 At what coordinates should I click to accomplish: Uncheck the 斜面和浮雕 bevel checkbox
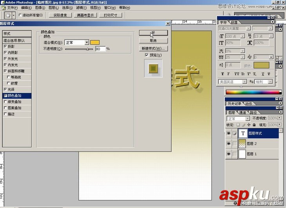point(5,71)
